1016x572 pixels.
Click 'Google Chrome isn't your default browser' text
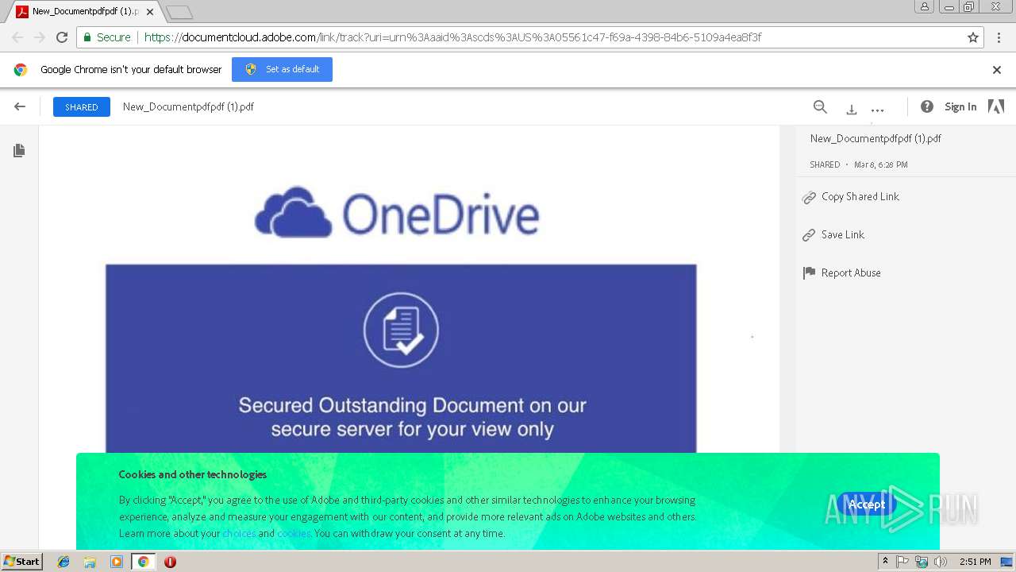click(131, 69)
